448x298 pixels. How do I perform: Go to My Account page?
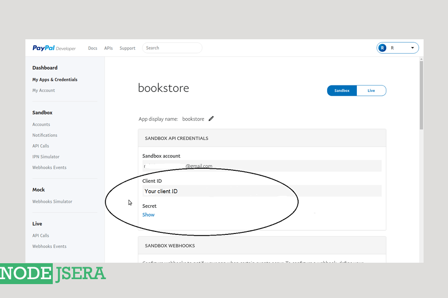tap(44, 90)
